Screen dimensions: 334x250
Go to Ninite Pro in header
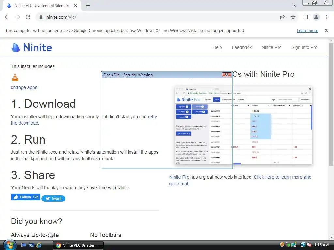pos(271,47)
